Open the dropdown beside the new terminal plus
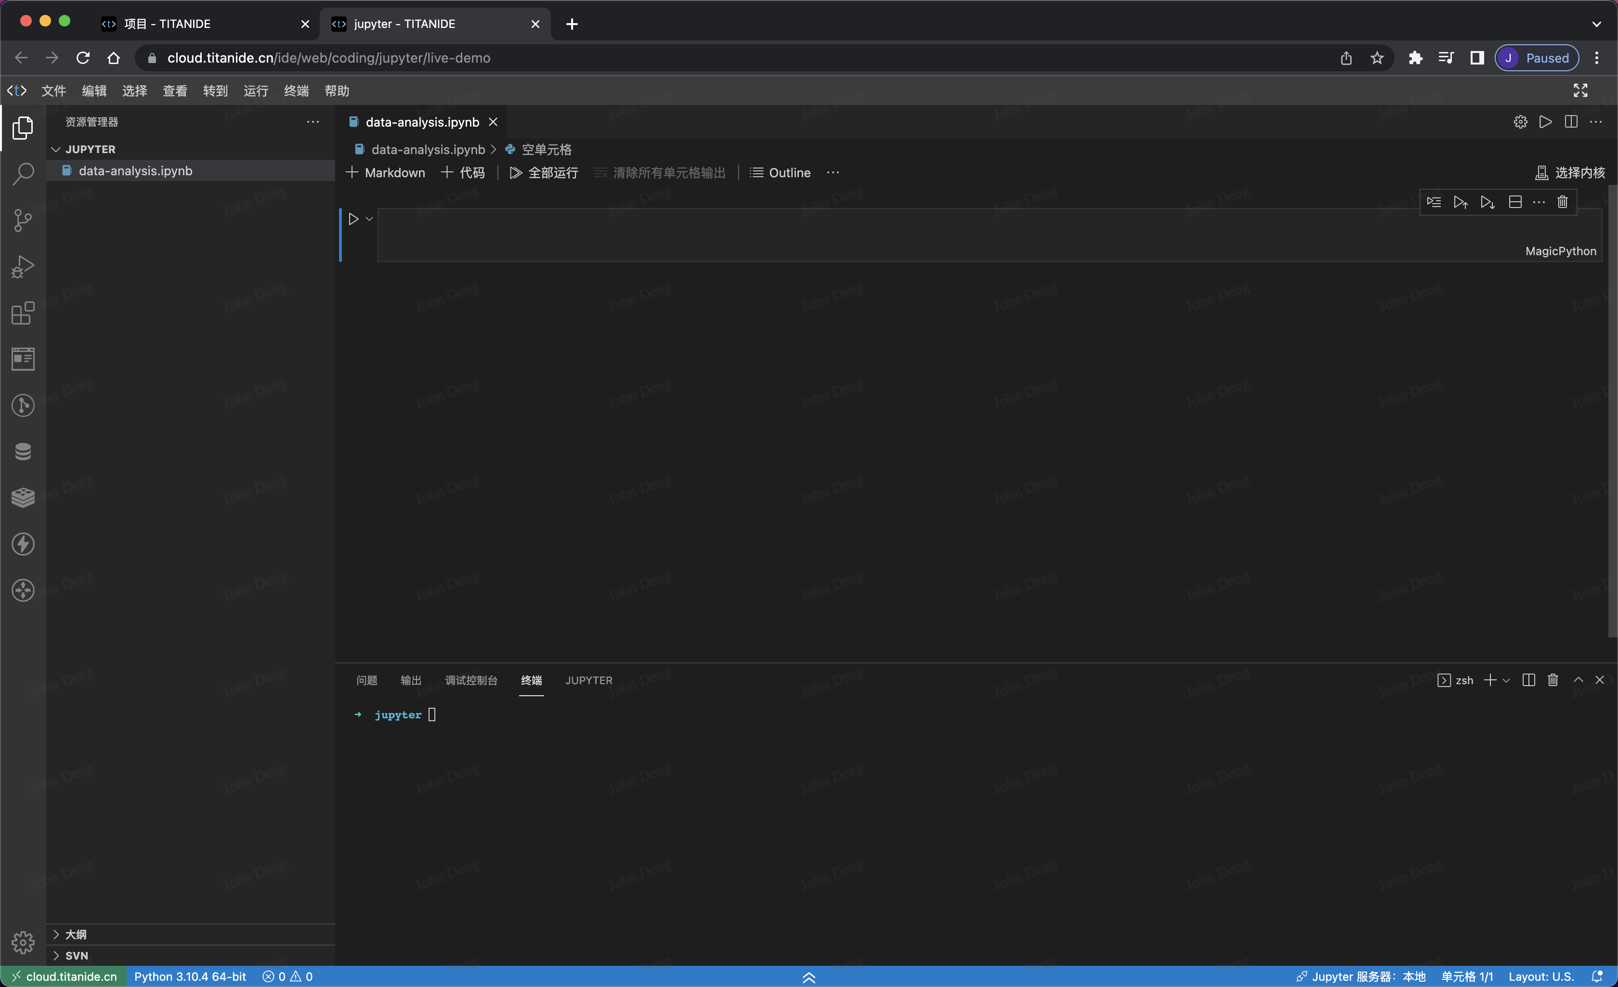The width and height of the screenshot is (1618, 987). pyautogui.click(x=1506, y=680)
